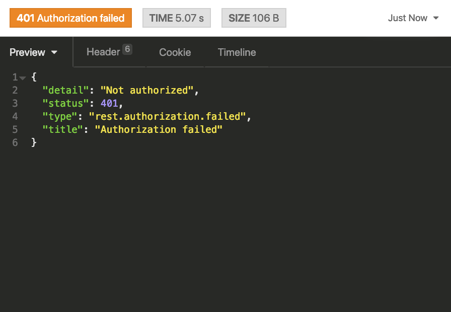Image resolution: width=451 pixels, height=312 pixels.
Task: Open the Preview mode dropdown
Action: coord(34,52)
